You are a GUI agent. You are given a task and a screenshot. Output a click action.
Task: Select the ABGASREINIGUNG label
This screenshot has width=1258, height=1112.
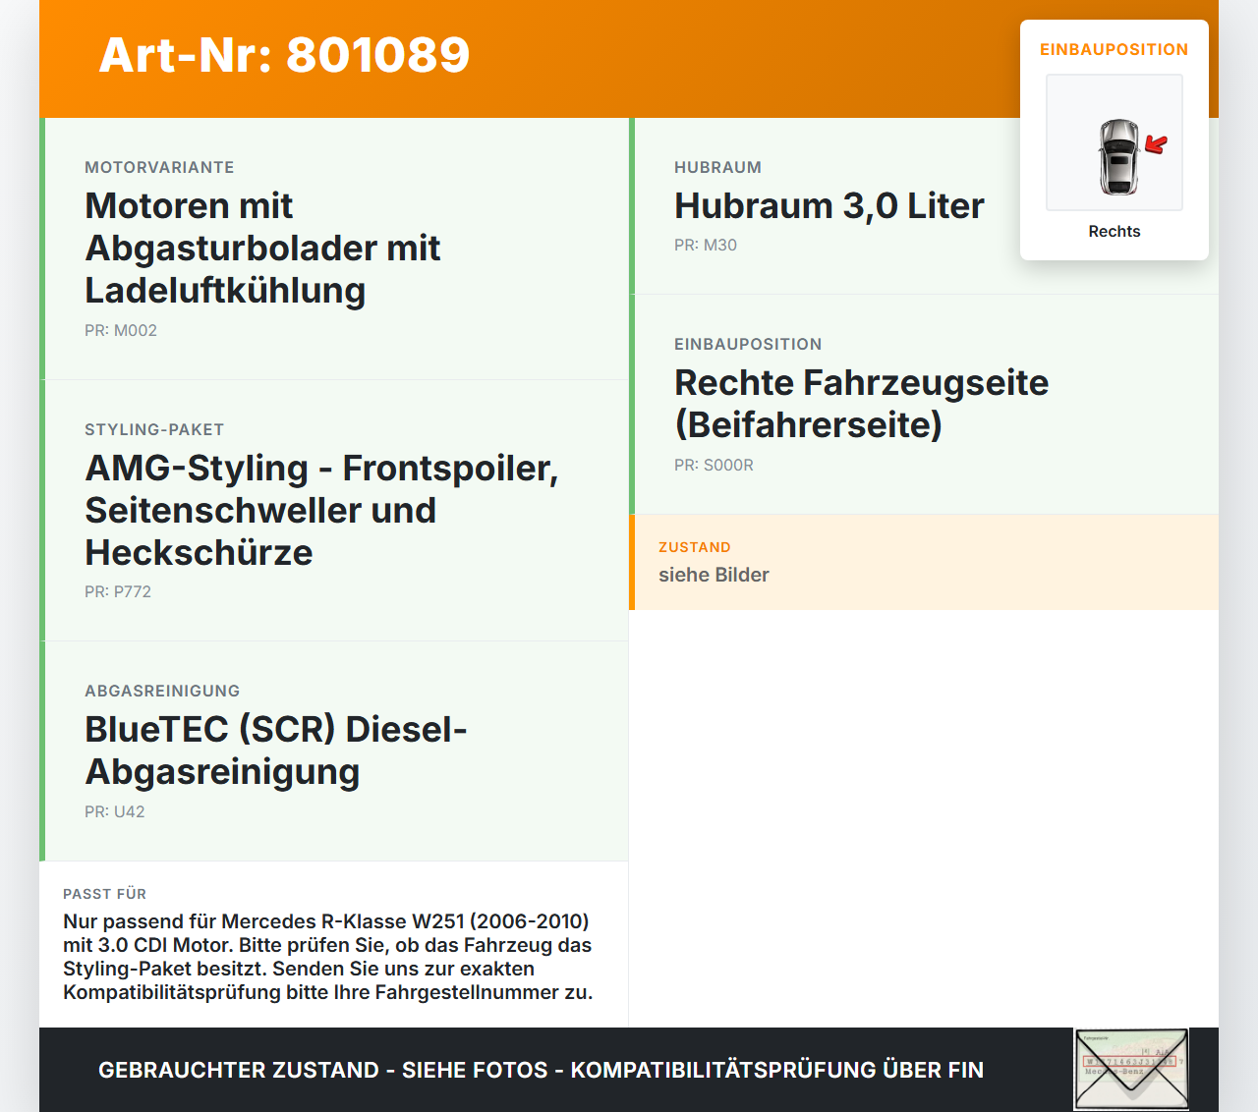(162, 691)
